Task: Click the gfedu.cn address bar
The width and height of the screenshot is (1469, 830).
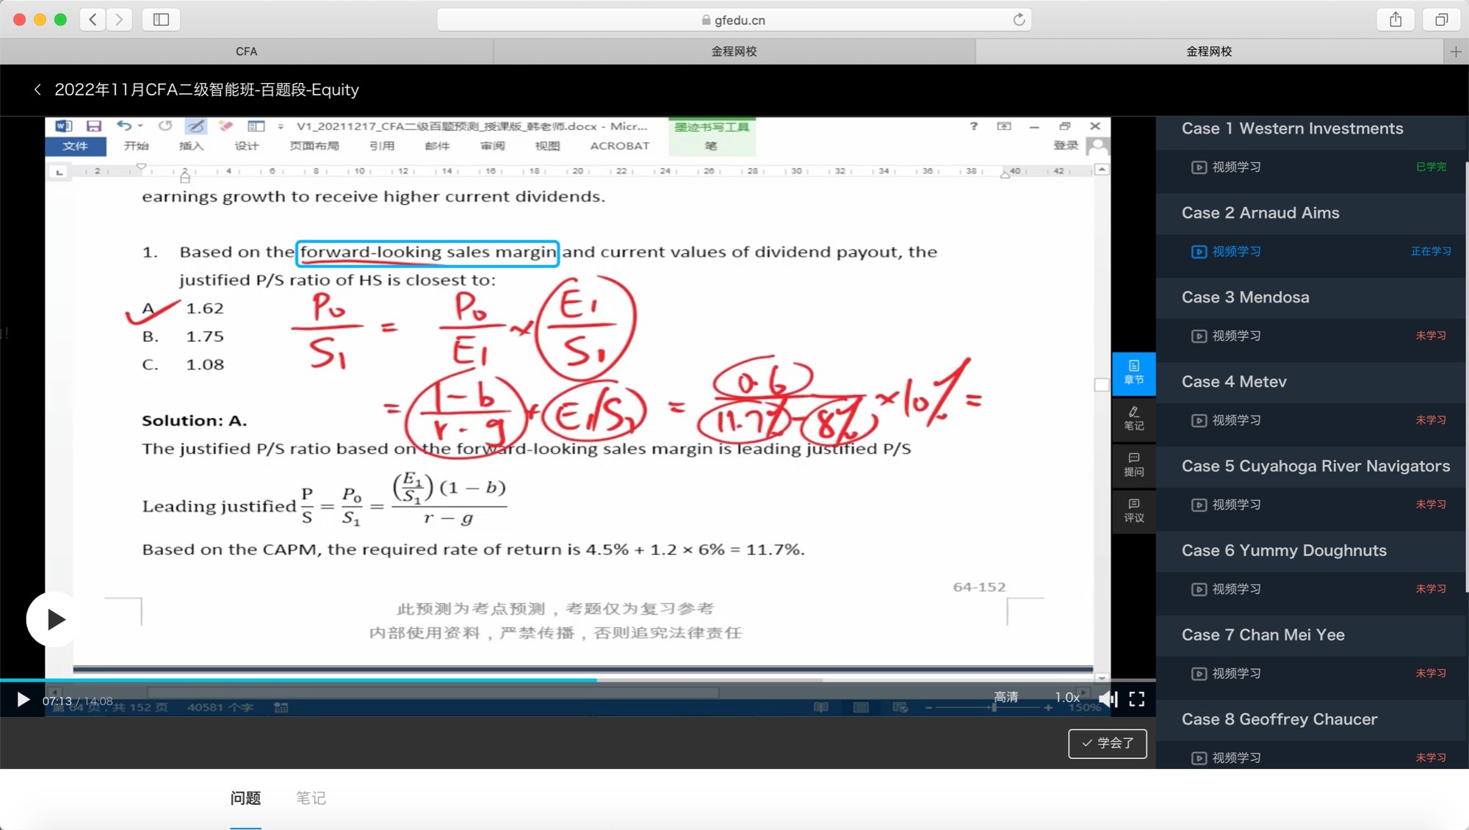Action: click(x=733, y=20)
